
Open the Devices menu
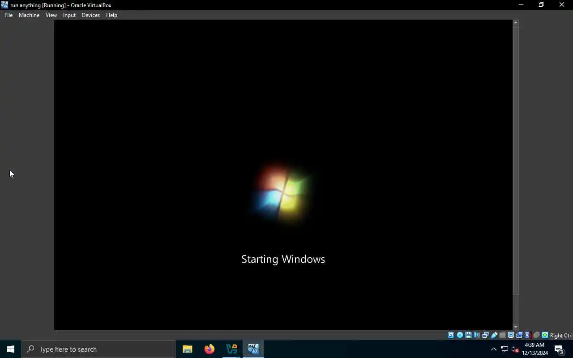coord(91,15)
